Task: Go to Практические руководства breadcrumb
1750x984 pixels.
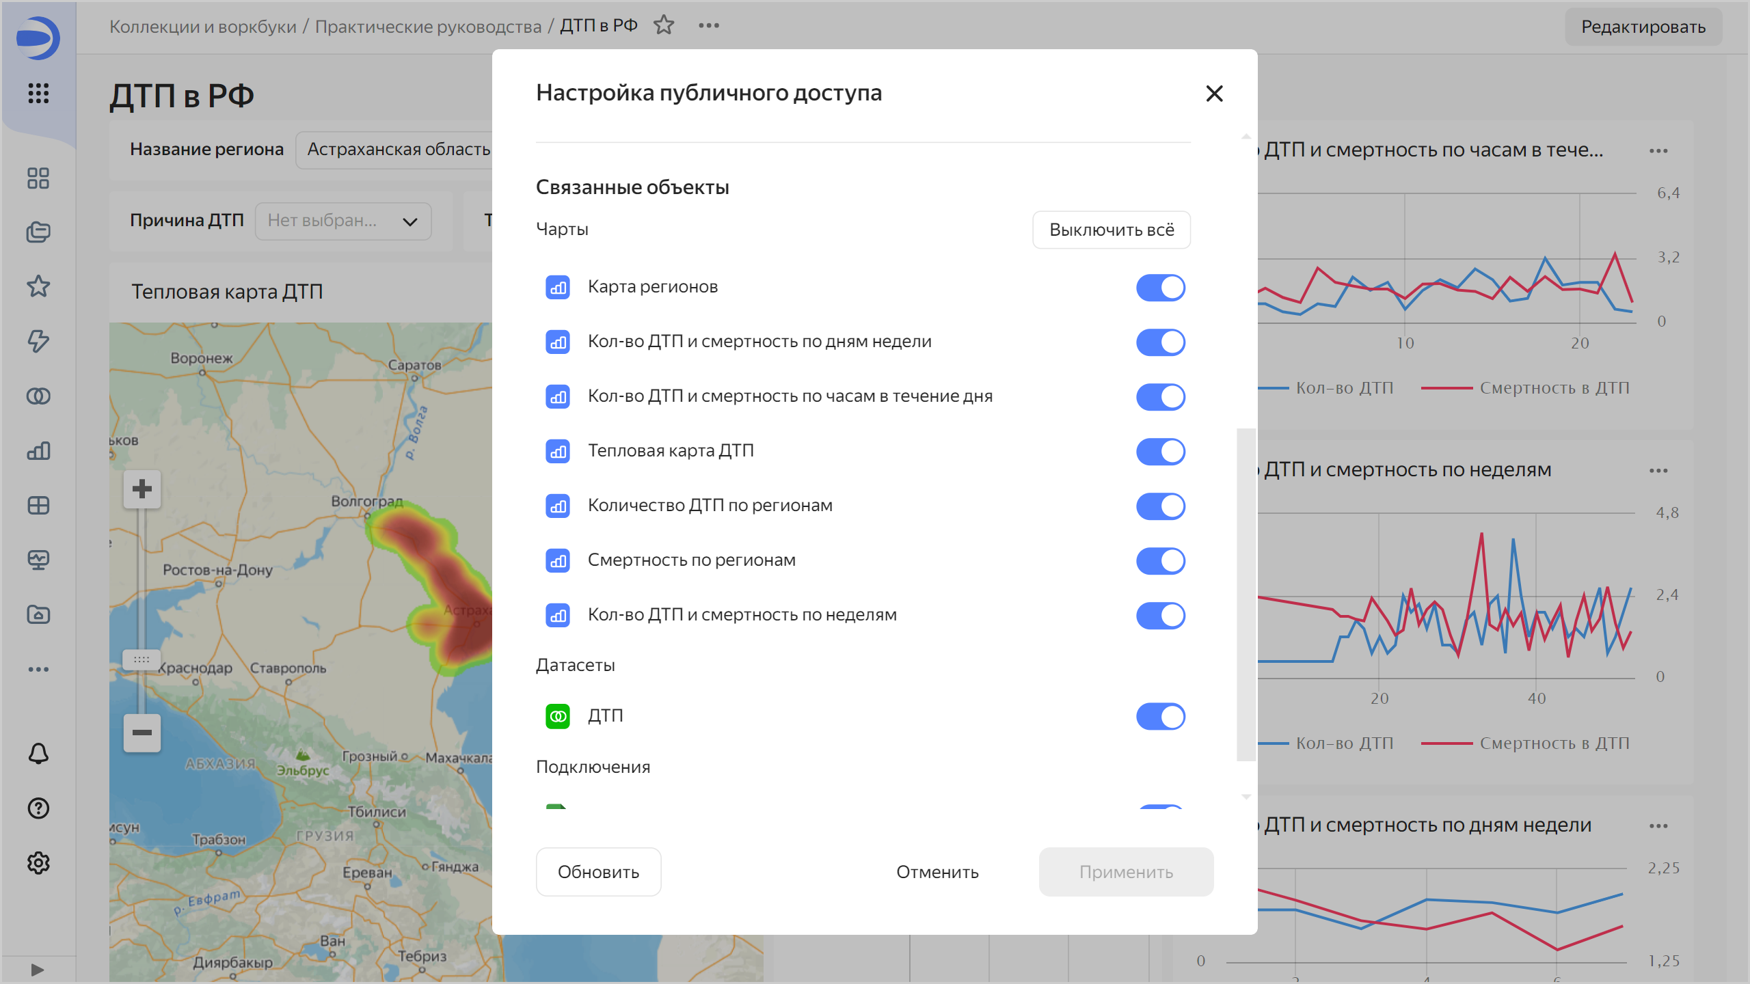Action: [428, 27]
